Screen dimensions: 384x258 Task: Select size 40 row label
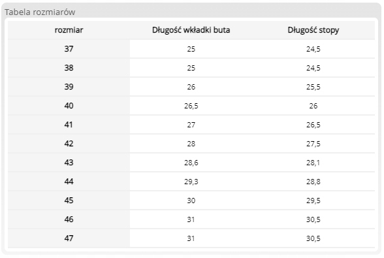click(69, 106)
